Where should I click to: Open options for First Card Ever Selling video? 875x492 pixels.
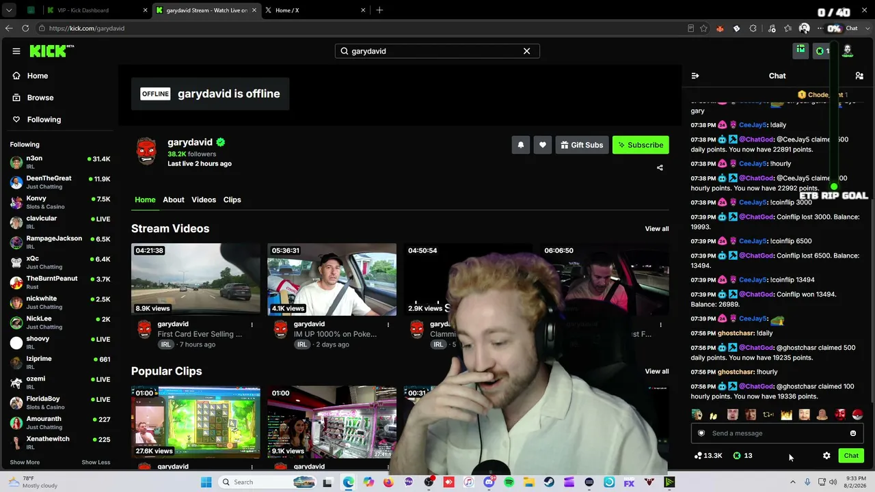point(252,325)
